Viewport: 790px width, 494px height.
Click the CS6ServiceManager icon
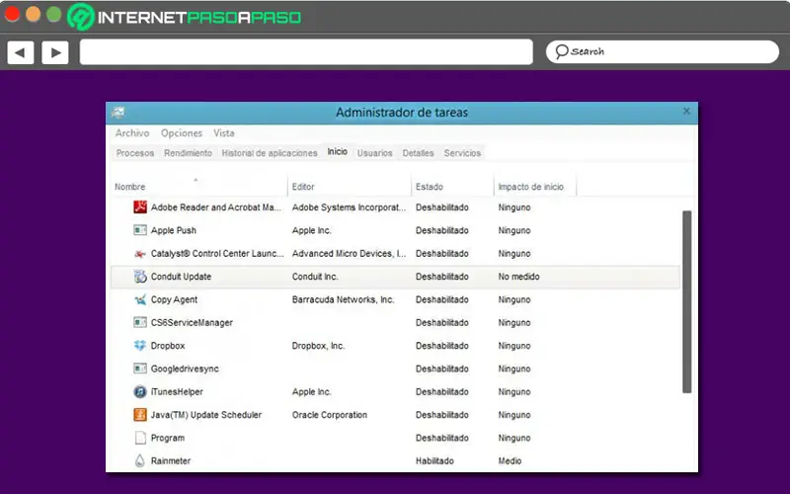(140, 323)
